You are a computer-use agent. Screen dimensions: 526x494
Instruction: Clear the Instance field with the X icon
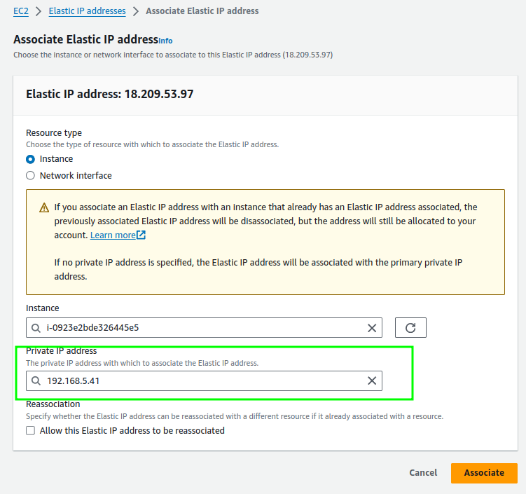click(372, 328)
